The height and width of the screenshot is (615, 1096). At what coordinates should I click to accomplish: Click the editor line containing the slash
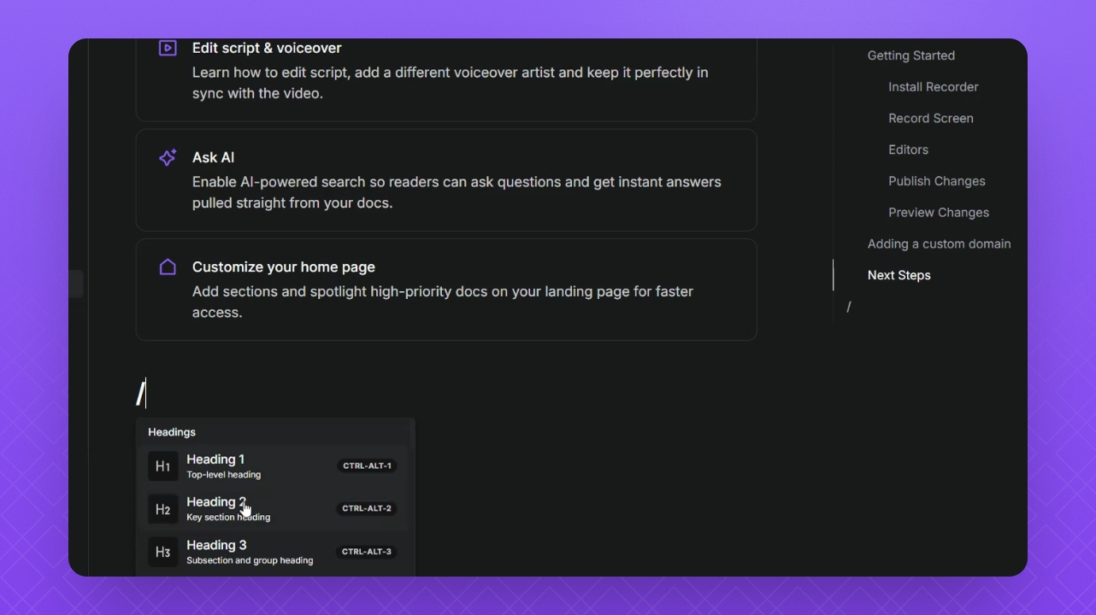[x=342, y=394]
